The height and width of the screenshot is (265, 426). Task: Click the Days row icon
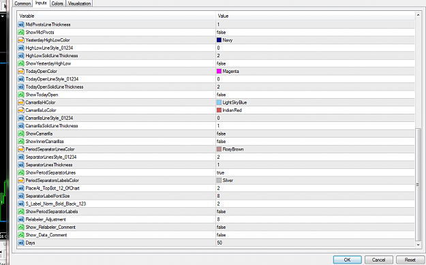point(21,243)
